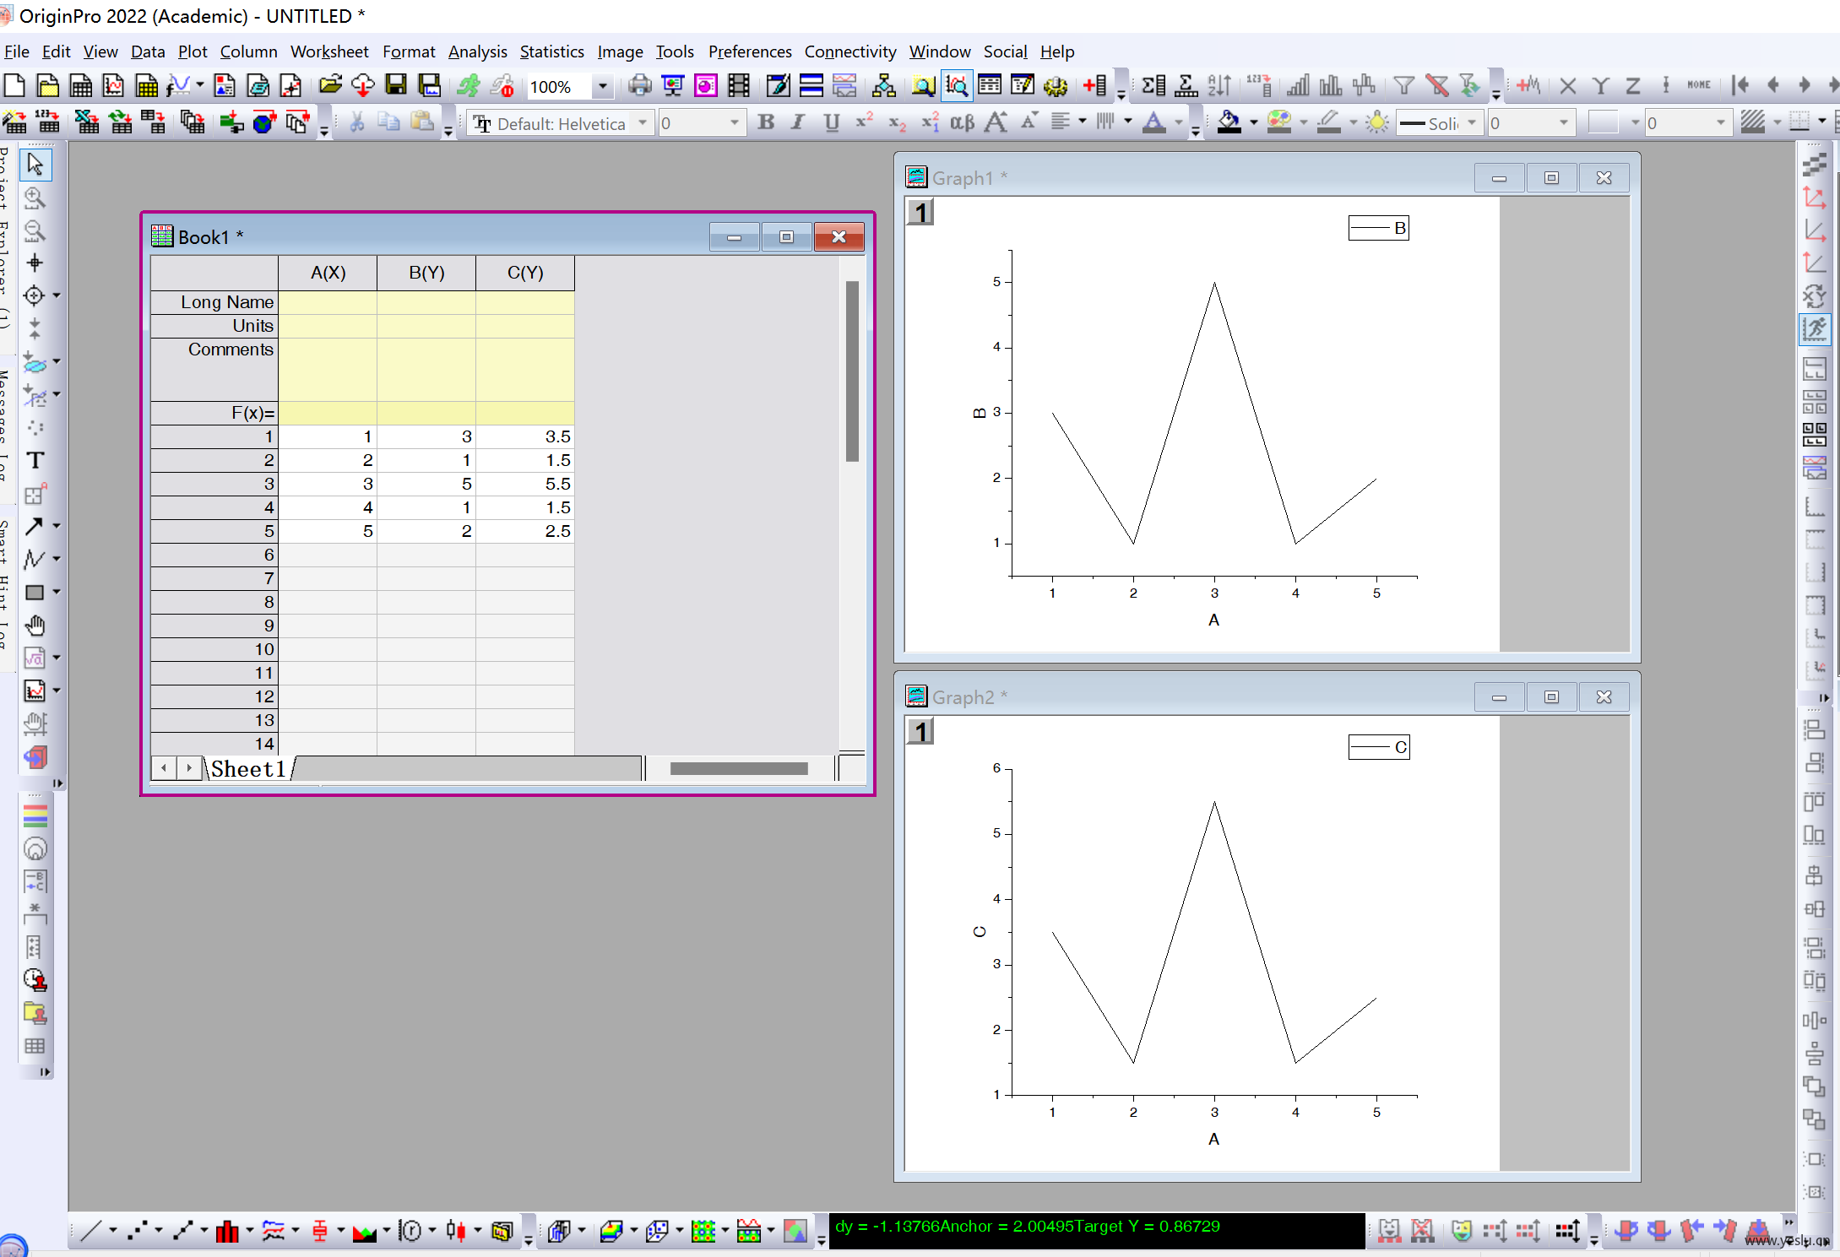Open the Worksheet menu
The image size is (1840, 1257).
[329, 51]
